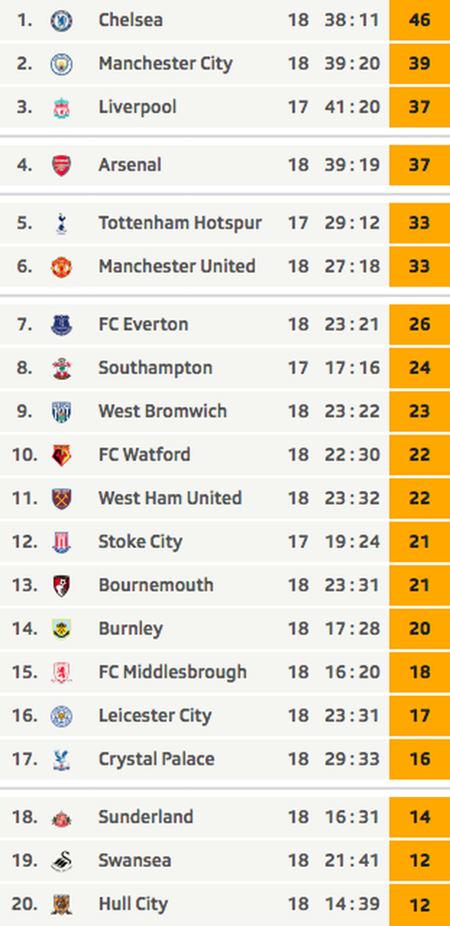Click Stoke City's 19:24 goal difference
Viewport: 450px width, 926px height.
352,541
